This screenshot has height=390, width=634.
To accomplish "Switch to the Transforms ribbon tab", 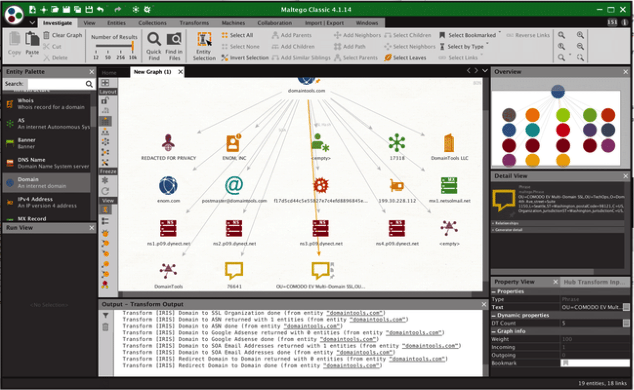I will point(194,23).
